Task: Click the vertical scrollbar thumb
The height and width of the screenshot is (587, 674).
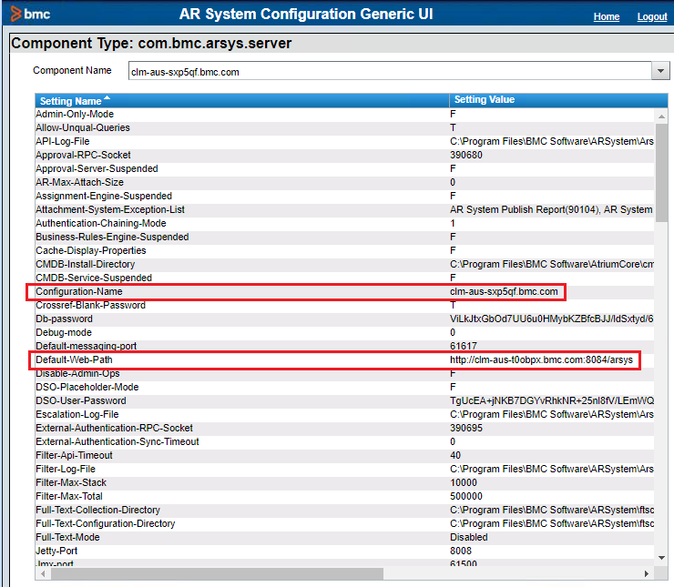Action: (661, 173)
